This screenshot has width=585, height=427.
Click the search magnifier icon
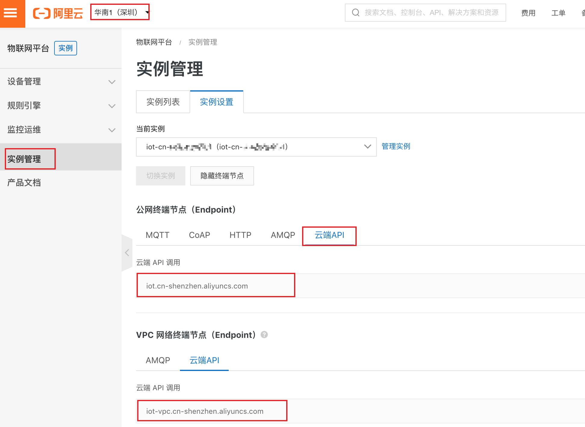[x=356, y=13]
